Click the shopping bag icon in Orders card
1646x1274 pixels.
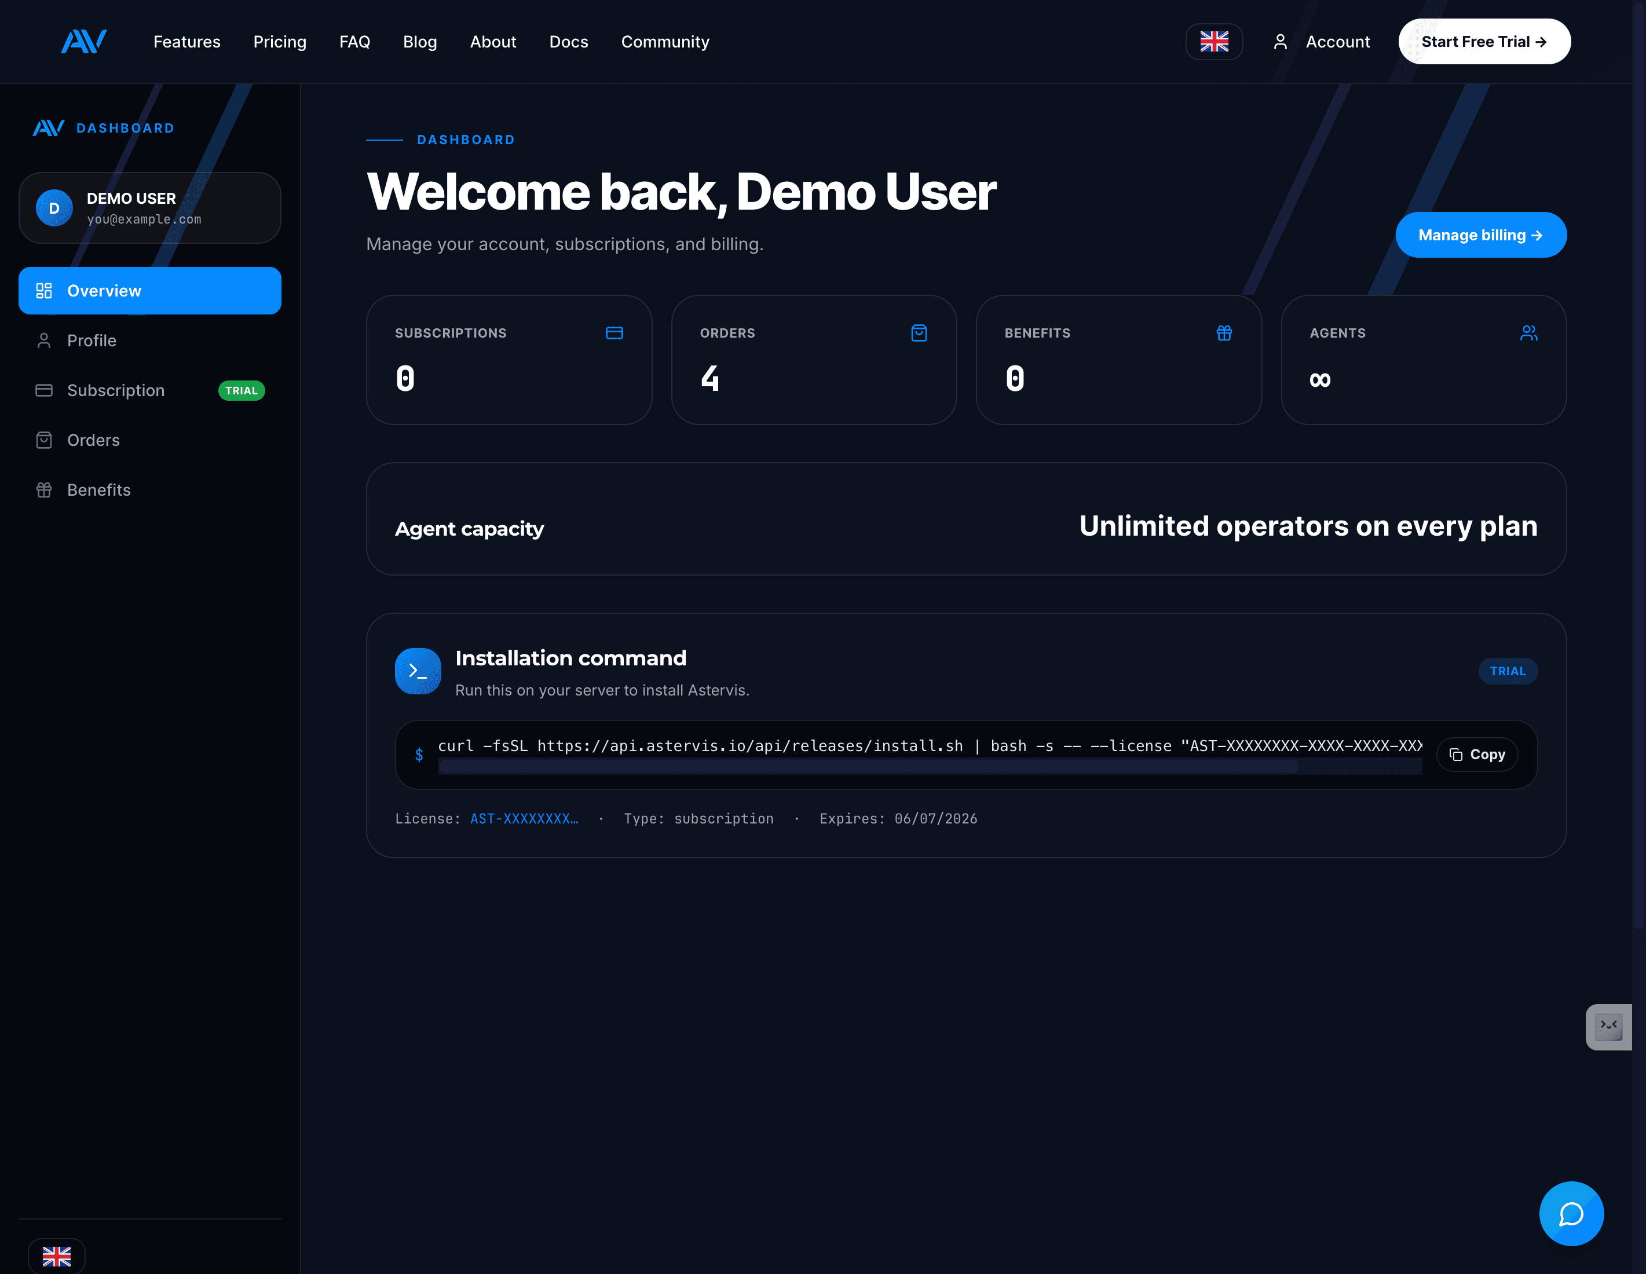click(918, 333)
